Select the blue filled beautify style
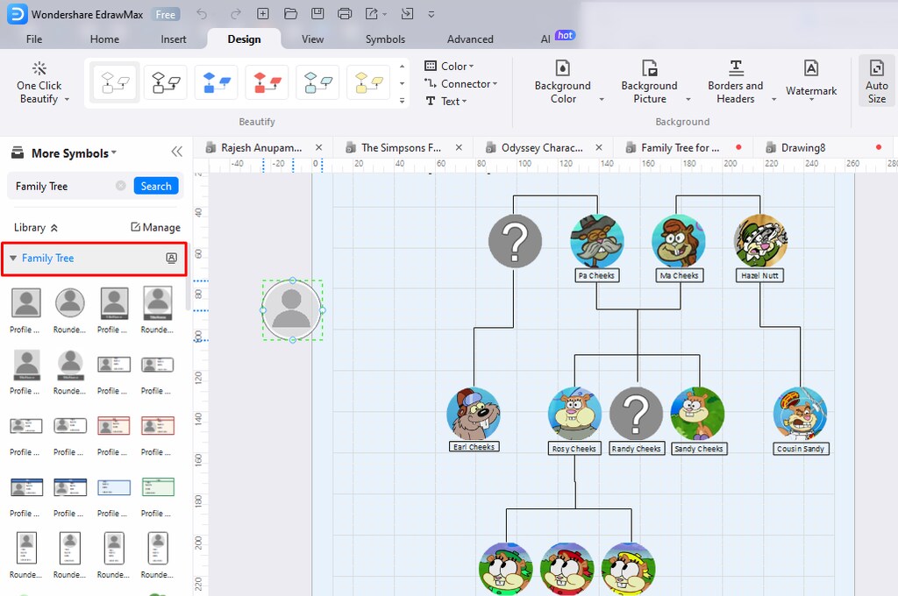The image size is (898, 596). tap(217, 82)
